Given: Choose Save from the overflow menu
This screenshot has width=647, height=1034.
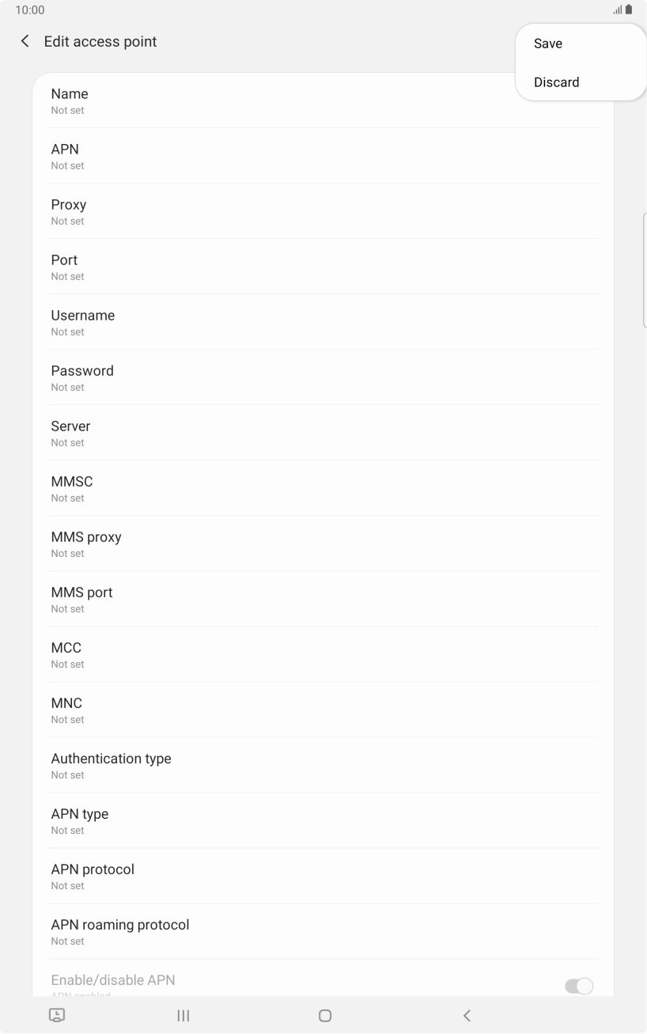Looking at the screenshot, I should (548, 44).
